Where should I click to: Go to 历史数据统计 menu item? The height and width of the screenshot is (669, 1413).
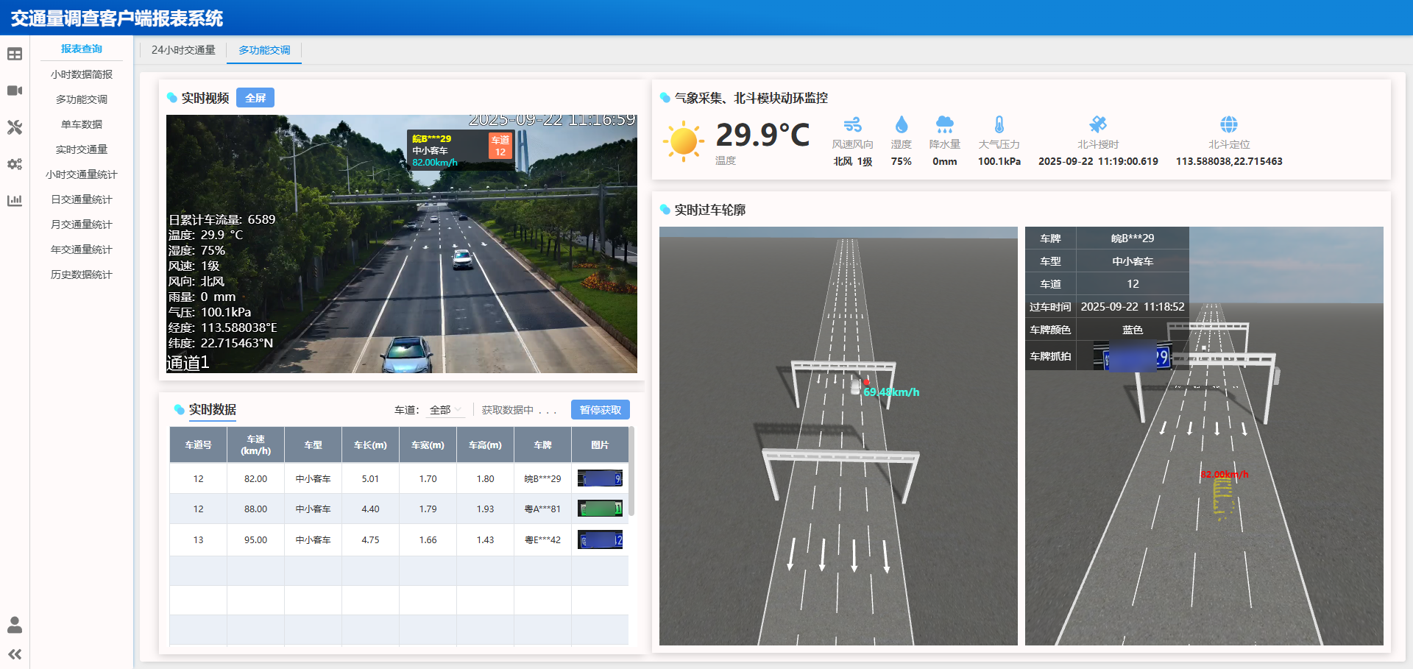coord(82,275)
